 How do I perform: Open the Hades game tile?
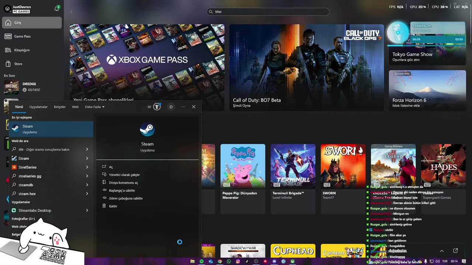pyautogui.click(x=443, y=179)
